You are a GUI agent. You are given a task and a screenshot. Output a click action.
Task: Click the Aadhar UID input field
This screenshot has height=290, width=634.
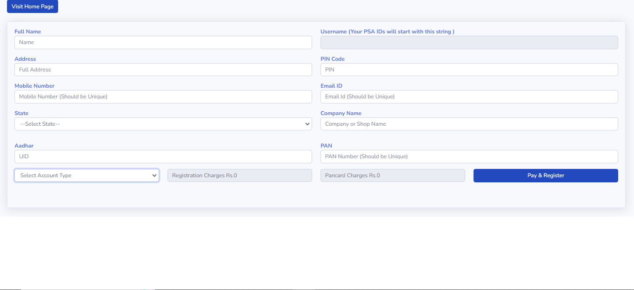(163, 156)
